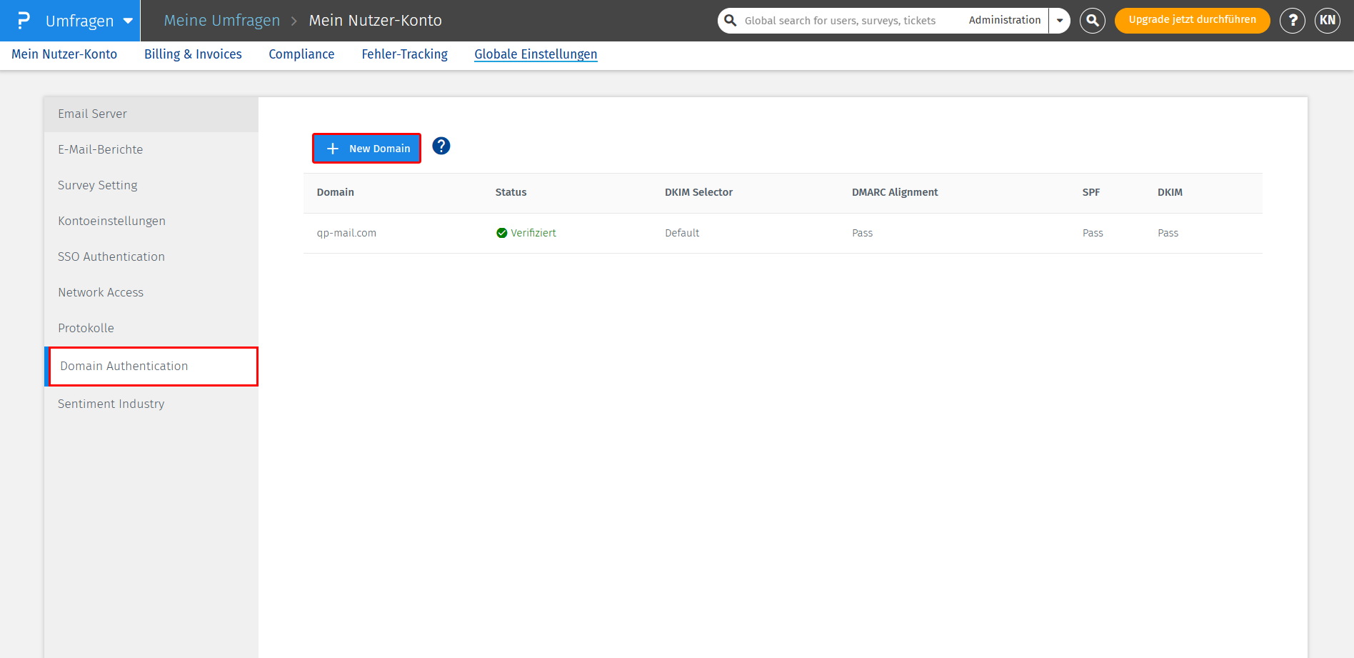1354x658 pixels.
Task: Open Survey Setting in the sidebar
Action: pyautogui.click(x=151, y=186)
